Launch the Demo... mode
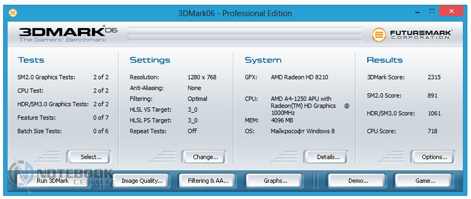This screenshot has width=471, height=199. coord(358,181)
